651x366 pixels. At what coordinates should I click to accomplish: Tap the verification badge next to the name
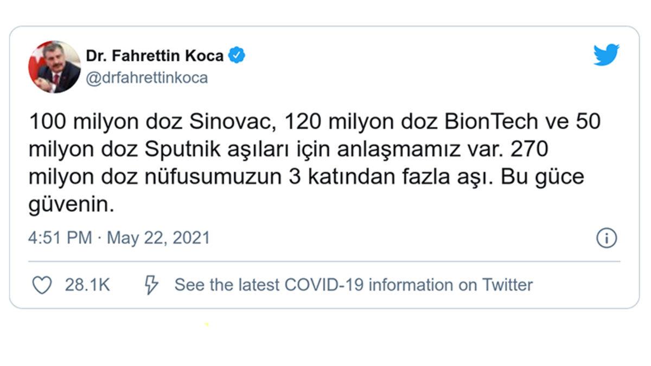(237, 54)
